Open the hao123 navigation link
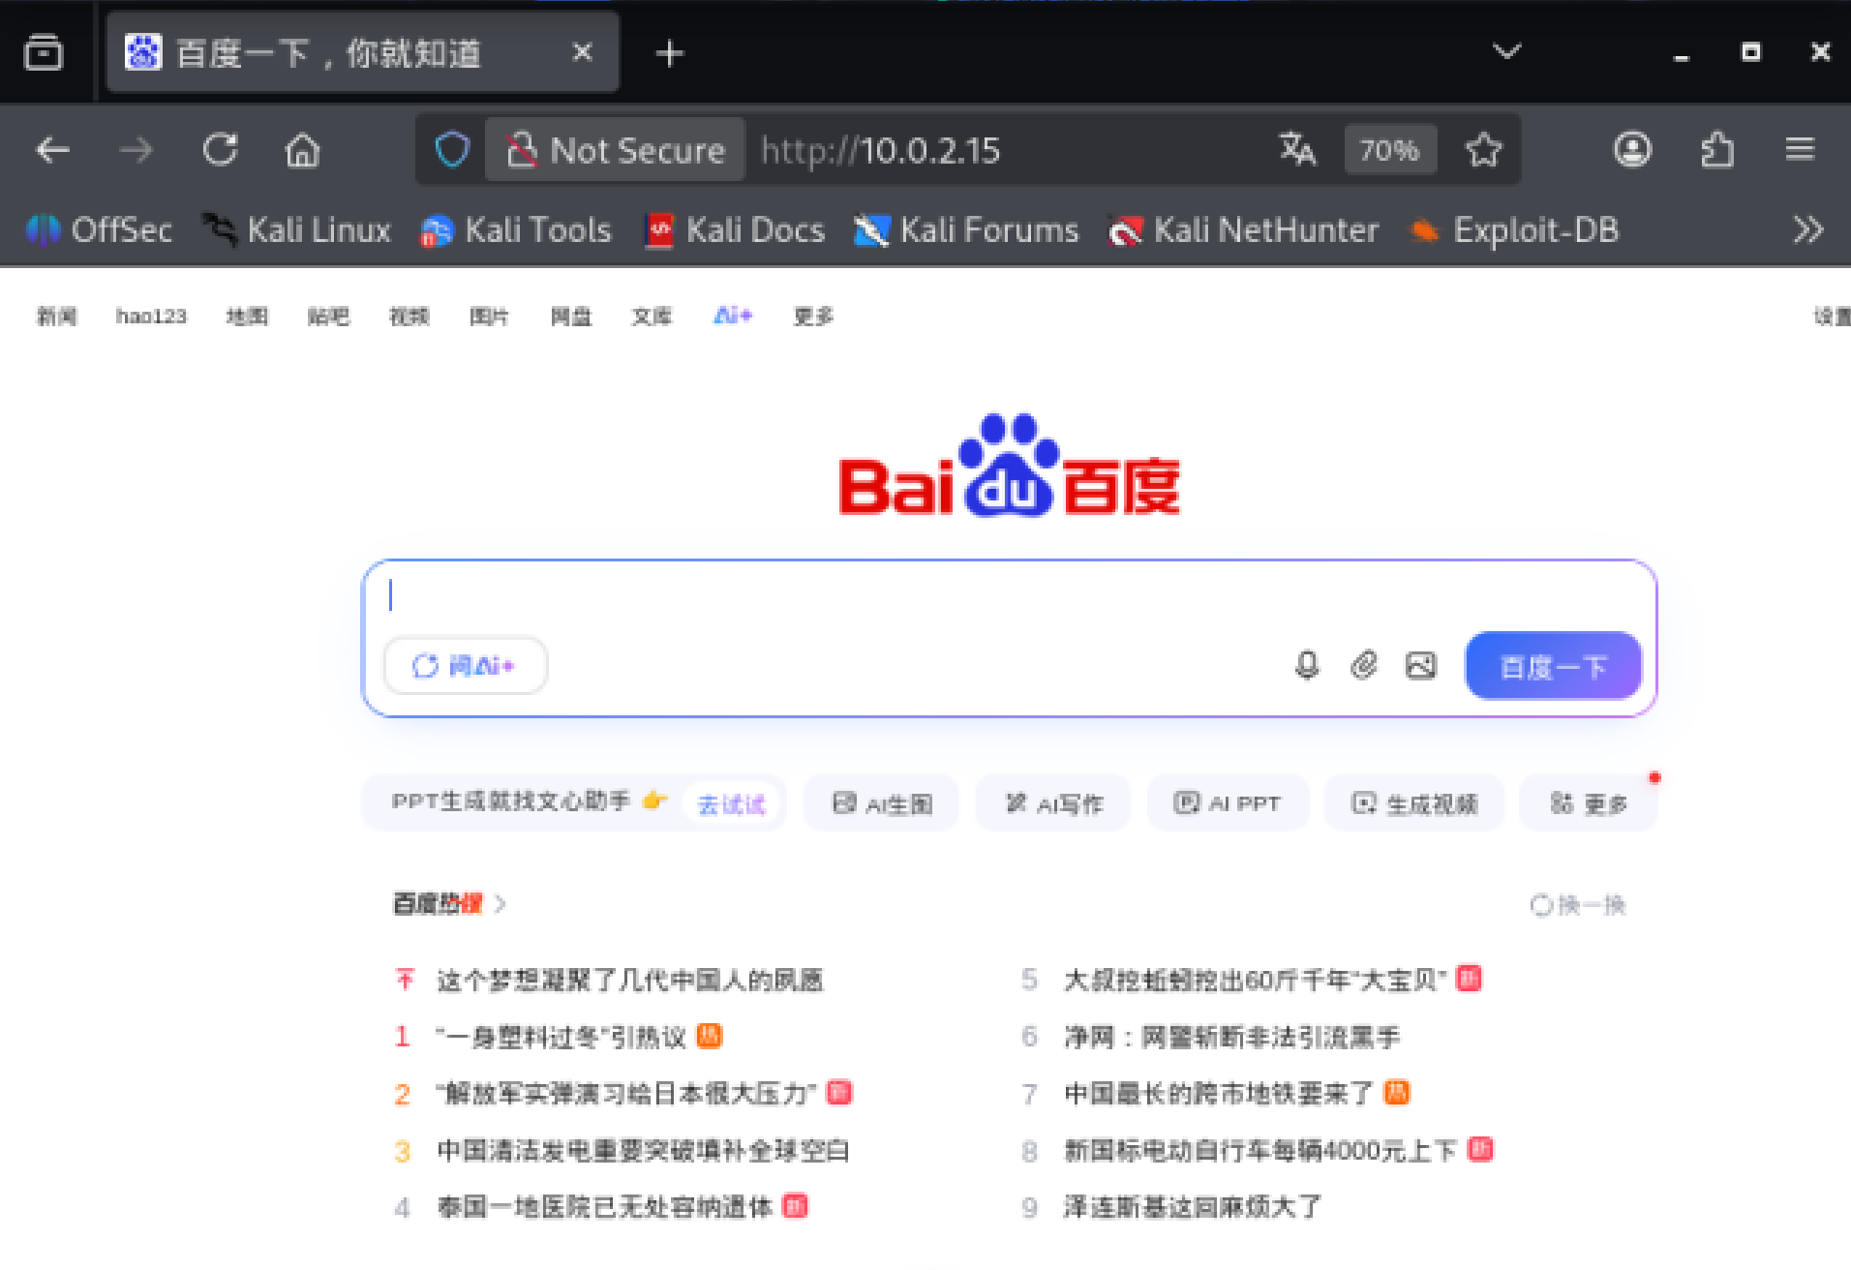 (151, 317)
